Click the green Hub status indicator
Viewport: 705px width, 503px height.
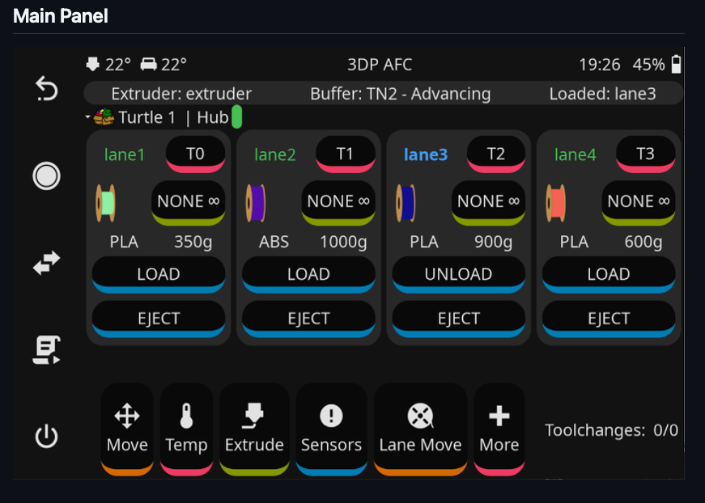[x=236, y=116]
